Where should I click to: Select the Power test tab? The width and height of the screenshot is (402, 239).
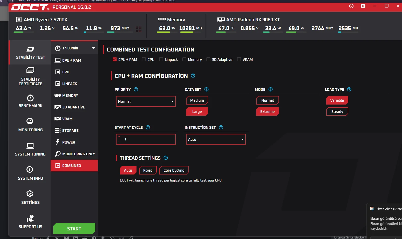[x=74, y=142]
